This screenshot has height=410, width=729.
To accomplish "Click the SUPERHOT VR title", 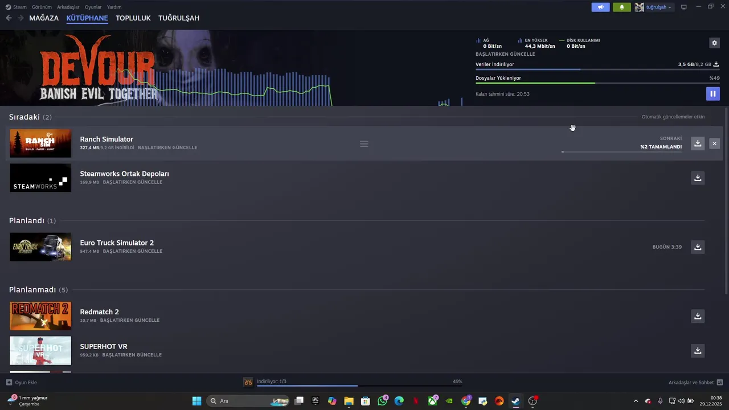I will click(x=104, y=346).
